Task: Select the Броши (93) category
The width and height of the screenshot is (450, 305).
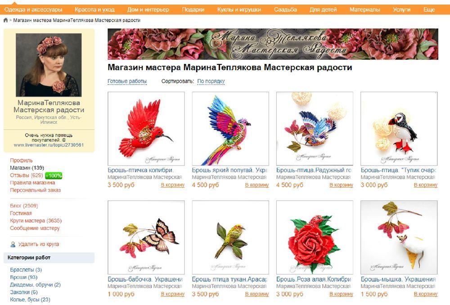Action: pyautogui.click(x=23, y=277)
